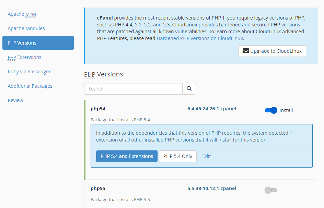Enable the php55 install toggle
324x208 pixels.
[271, 190]
